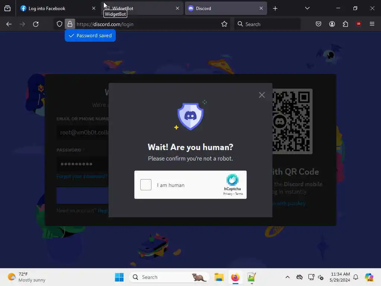Image resolution: width=381 pixels, height=286 pixels.
Task: Click display connection tray icon
Action: [x=311, y=277]
